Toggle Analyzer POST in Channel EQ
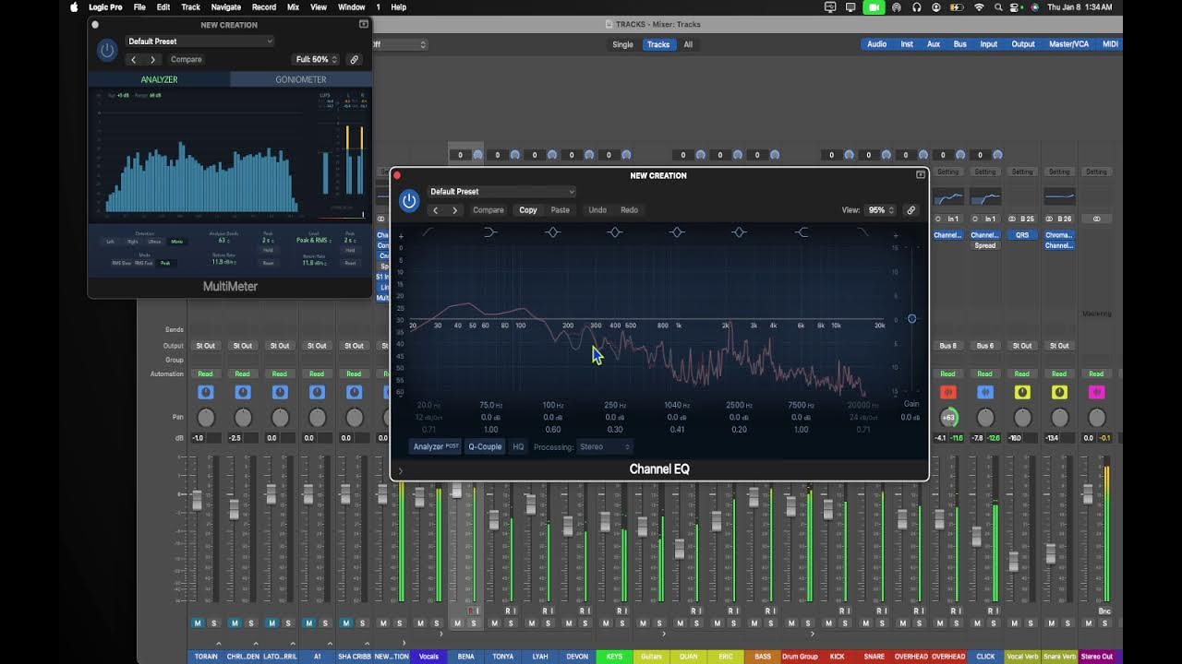Screen dimensions: 1182x664 [437, 446]
